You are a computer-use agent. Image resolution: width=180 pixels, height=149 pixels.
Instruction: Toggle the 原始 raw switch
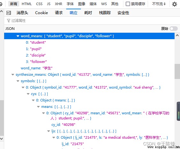(x=174, y=29)
